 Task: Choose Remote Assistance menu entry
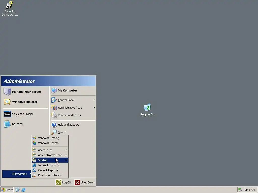coord(50,175)
